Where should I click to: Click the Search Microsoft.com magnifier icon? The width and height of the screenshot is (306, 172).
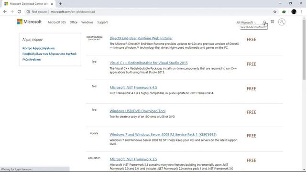tap(264, 22)
